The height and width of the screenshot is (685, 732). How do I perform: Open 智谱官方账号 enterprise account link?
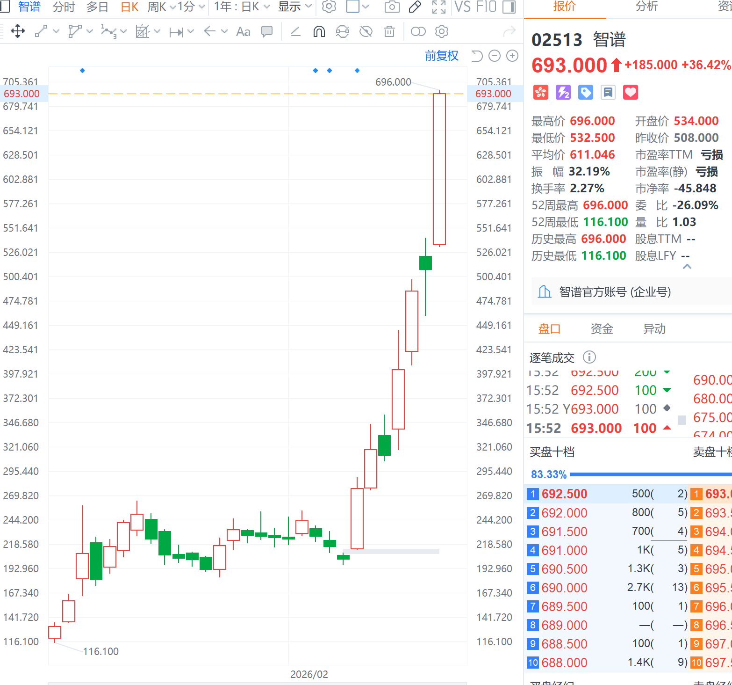point(615,292)
